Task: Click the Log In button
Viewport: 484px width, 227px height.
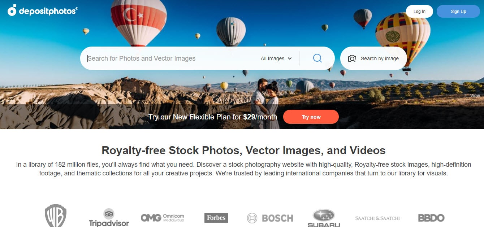Action: coord(419,12)
